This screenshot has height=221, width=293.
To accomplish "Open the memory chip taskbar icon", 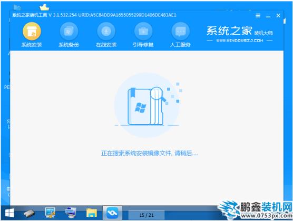I will pyautogui.click(x=29, y=213).
